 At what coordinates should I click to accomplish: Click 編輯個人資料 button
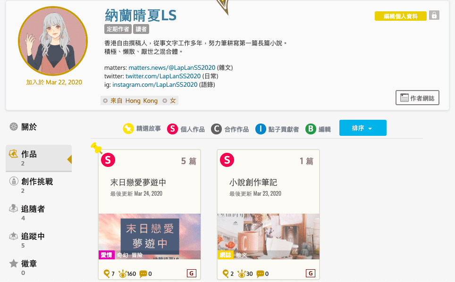pyautogui.click(x=401, y=16)
